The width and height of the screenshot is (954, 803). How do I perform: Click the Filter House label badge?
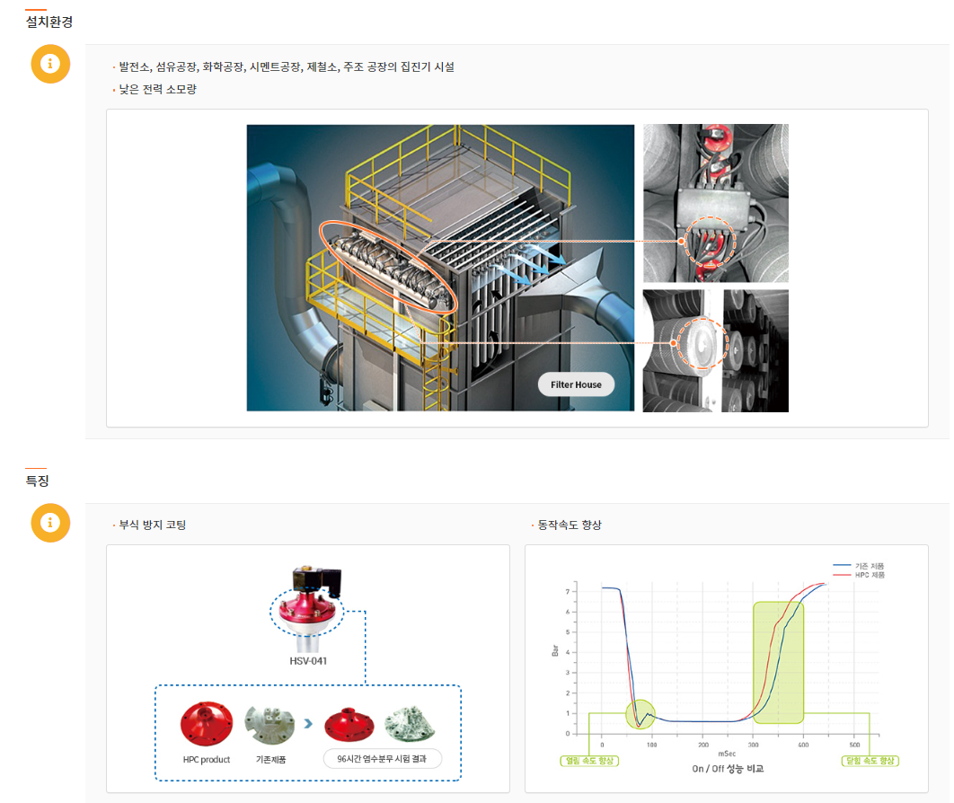576,384
